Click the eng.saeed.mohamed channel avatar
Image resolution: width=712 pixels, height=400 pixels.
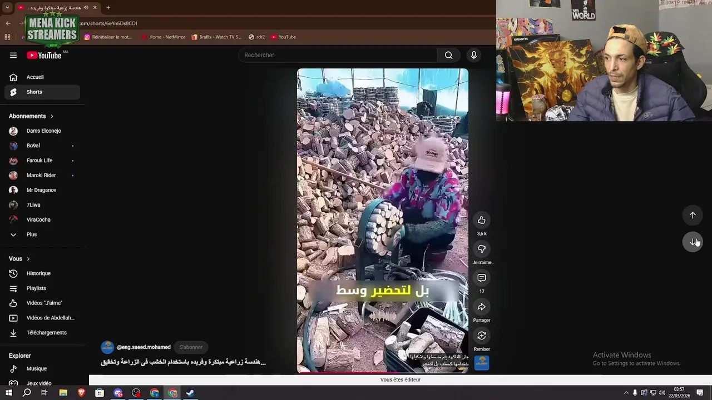107,347
